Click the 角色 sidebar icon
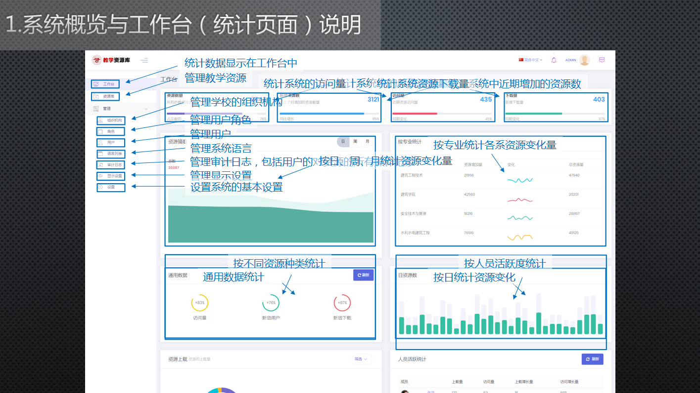Image resolution: width=700 pixels, height=393 pixels. (x=100, y=132)
